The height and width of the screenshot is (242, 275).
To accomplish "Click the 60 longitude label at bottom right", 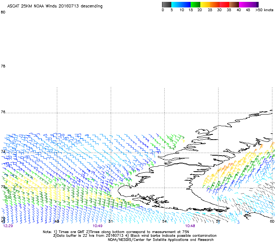I will point(272,222).
